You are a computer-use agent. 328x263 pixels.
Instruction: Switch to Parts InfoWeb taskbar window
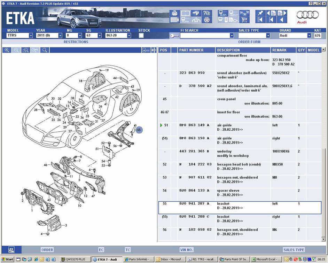139,259
